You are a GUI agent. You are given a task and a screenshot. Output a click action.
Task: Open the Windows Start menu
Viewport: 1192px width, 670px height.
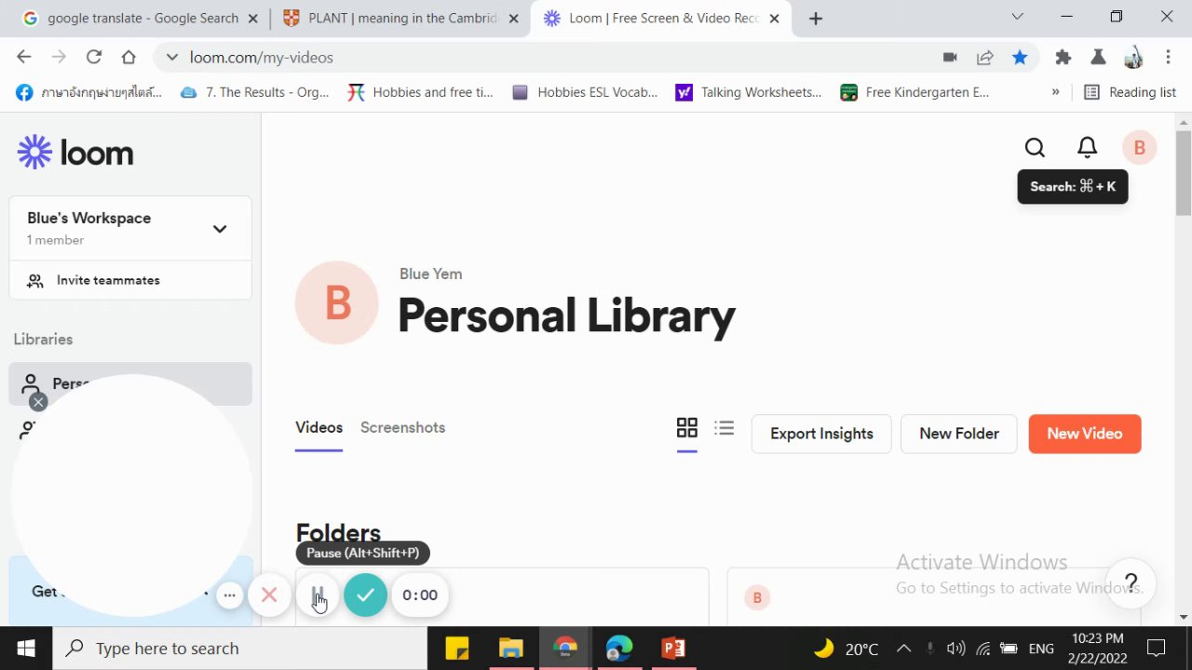[25, 649]
